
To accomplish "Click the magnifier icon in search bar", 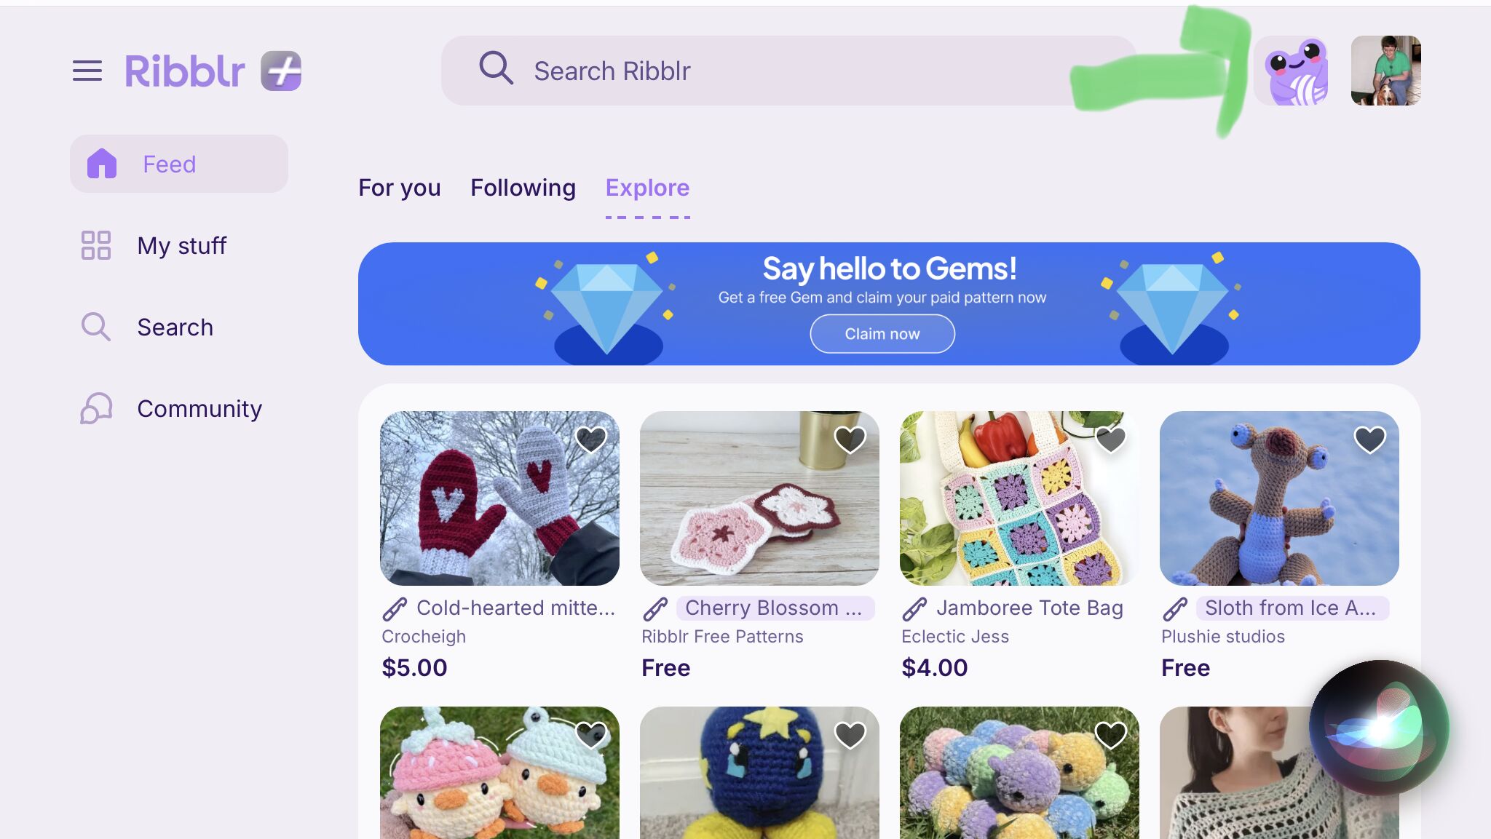I will click(x=496, y=68).
